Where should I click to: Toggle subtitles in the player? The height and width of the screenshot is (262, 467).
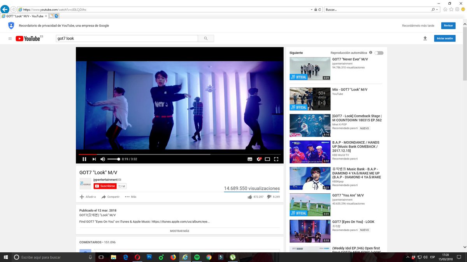pyautogui.click(x=250, y=159)
